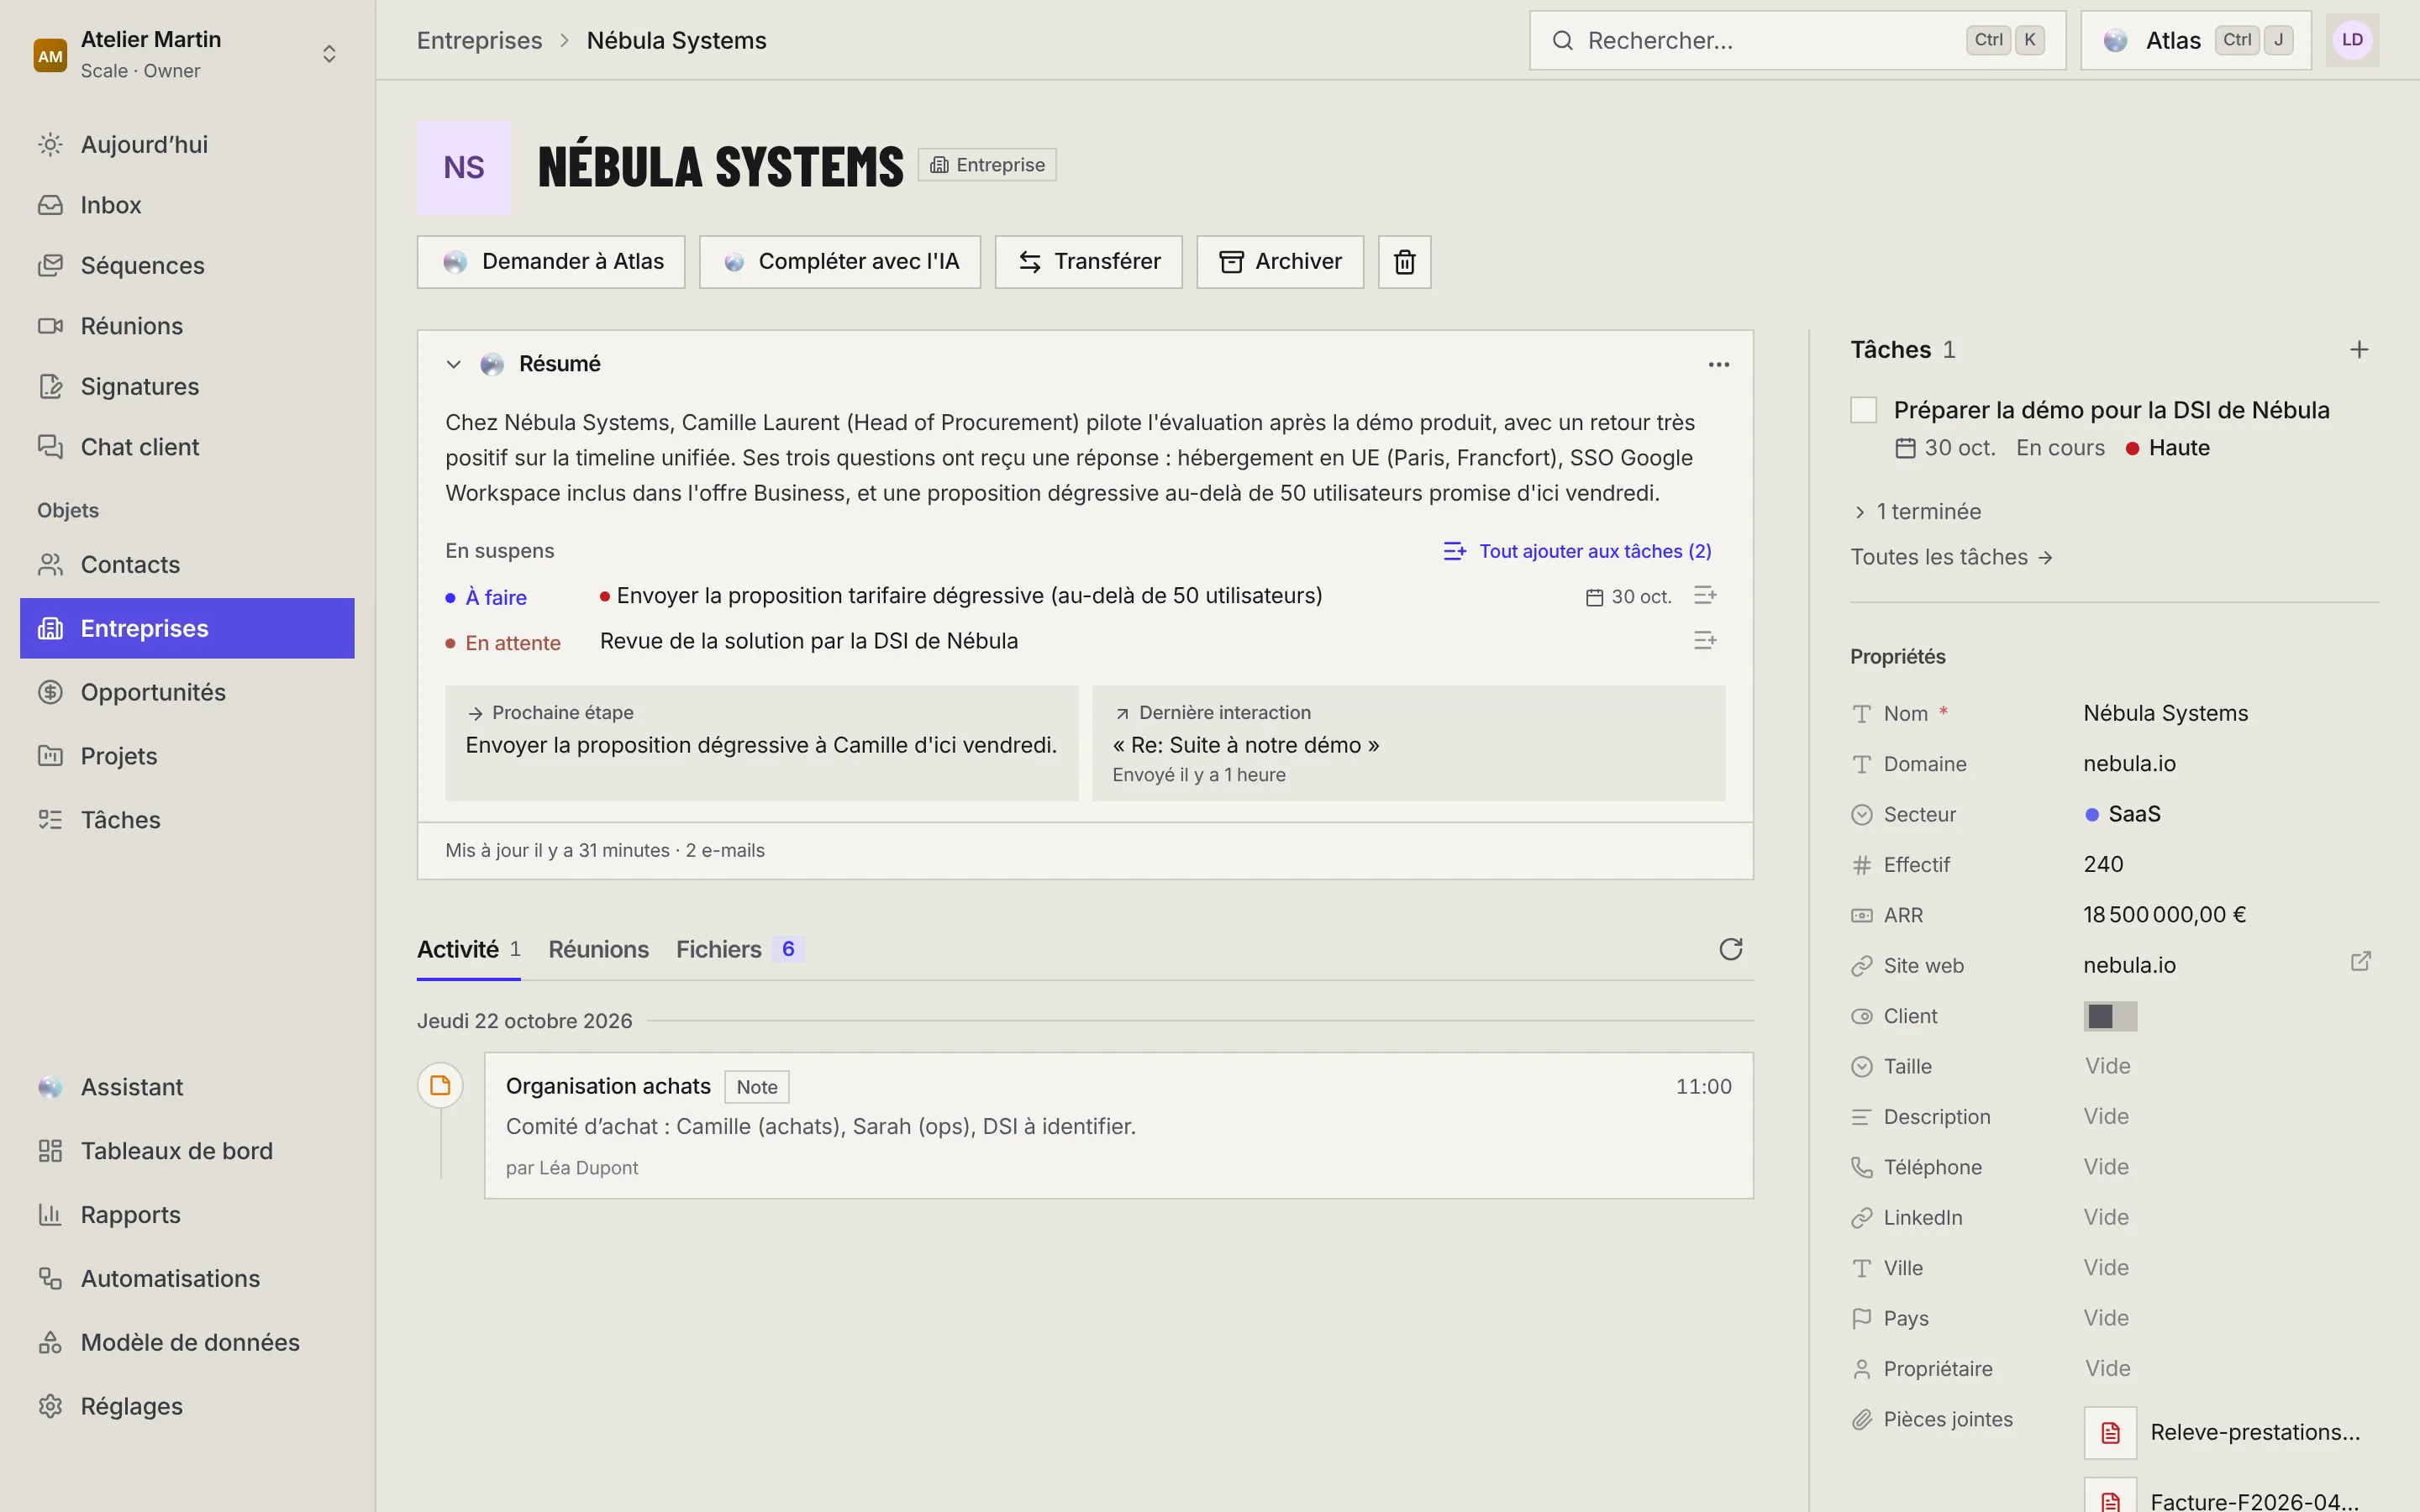This screenshot has height=1512, width=2420.
Task: Open the Résumé three-dots options menu
Action: [x=1718, y=364]
